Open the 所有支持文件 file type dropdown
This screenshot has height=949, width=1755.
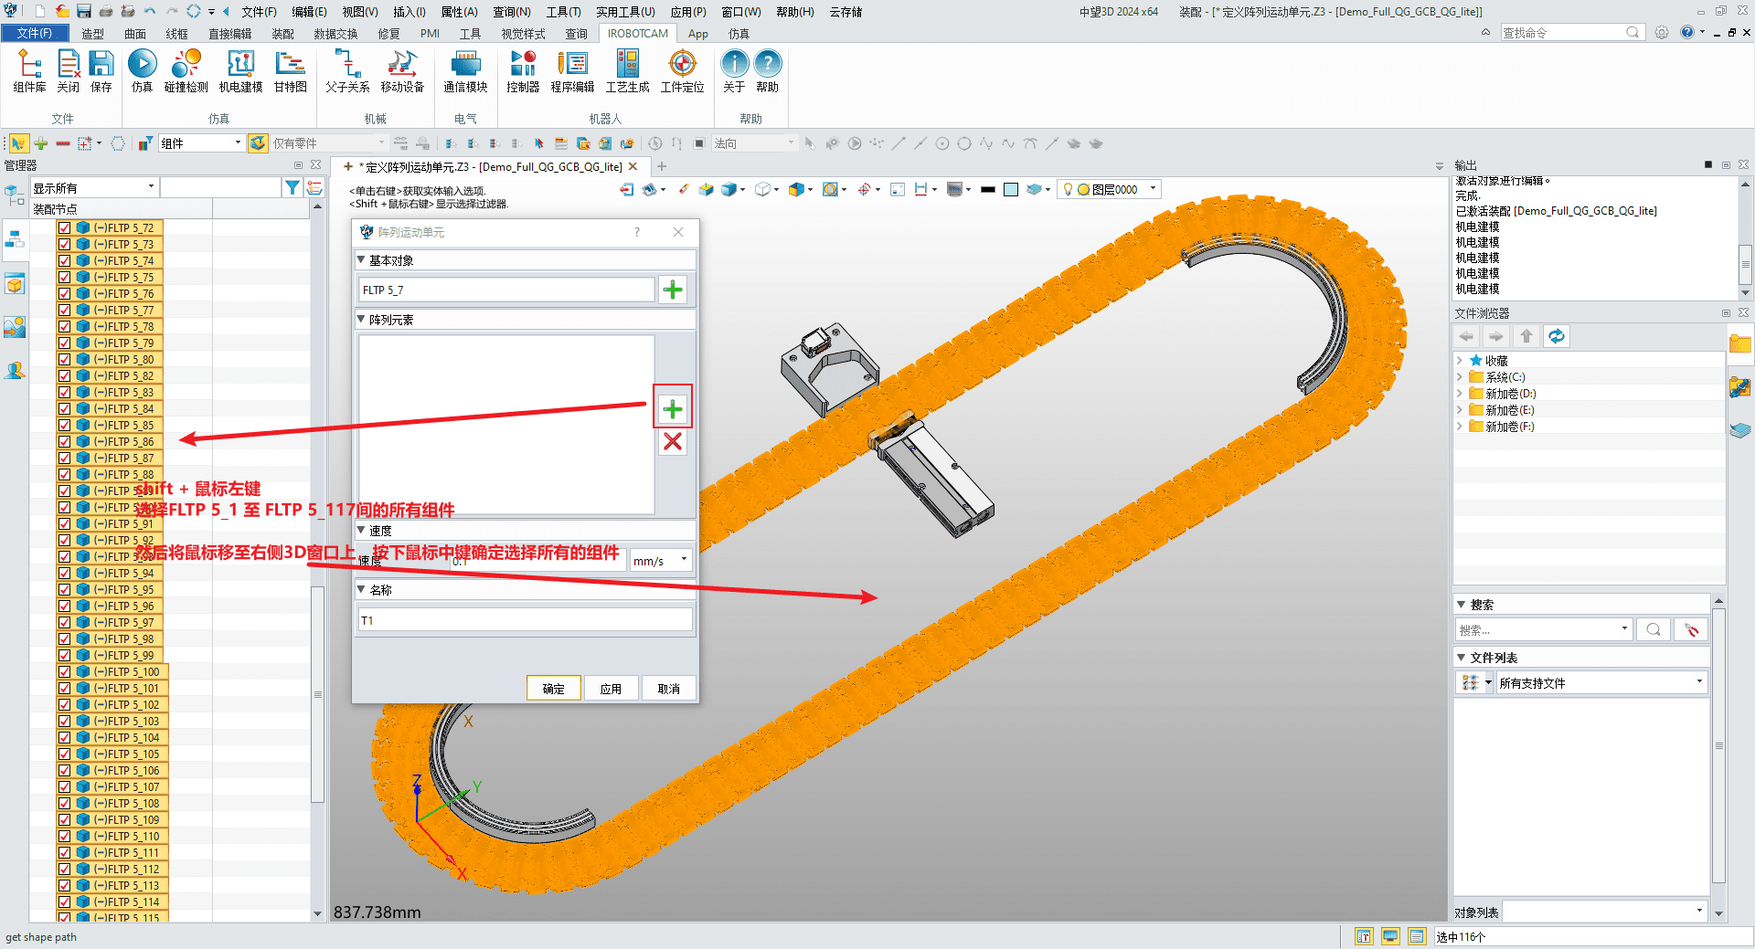pos(1601,683)
